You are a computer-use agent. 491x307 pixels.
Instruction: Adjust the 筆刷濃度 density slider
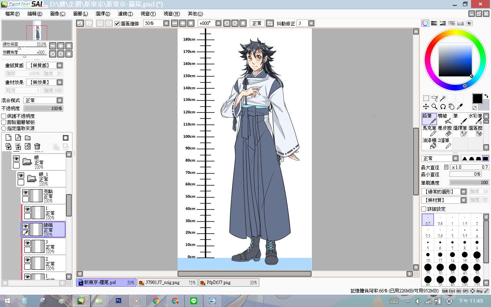click(470, 183)
